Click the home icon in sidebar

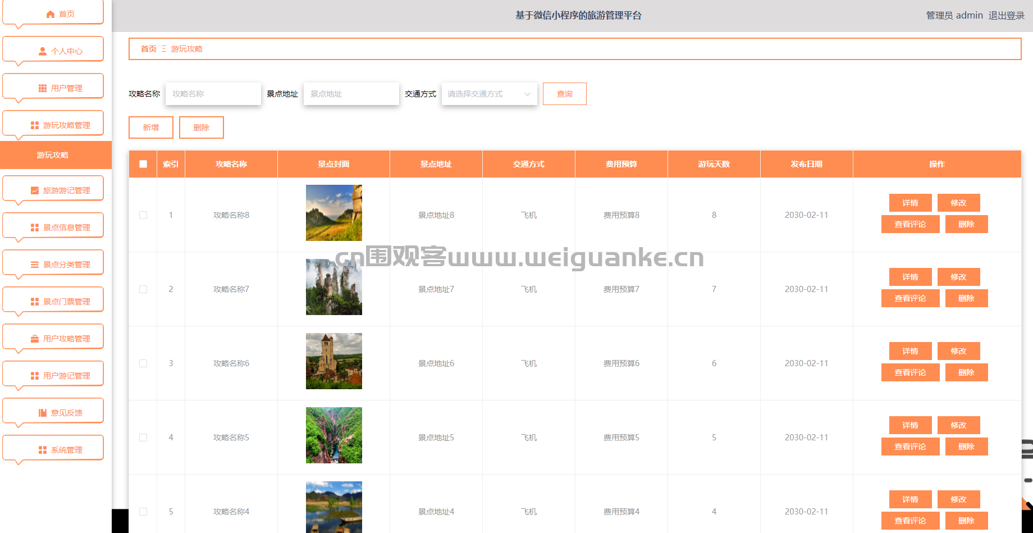click(x=51, y=14)
